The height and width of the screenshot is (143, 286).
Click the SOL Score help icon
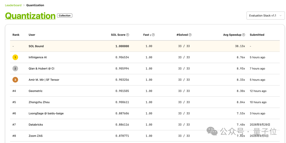[x=127, y=35]
